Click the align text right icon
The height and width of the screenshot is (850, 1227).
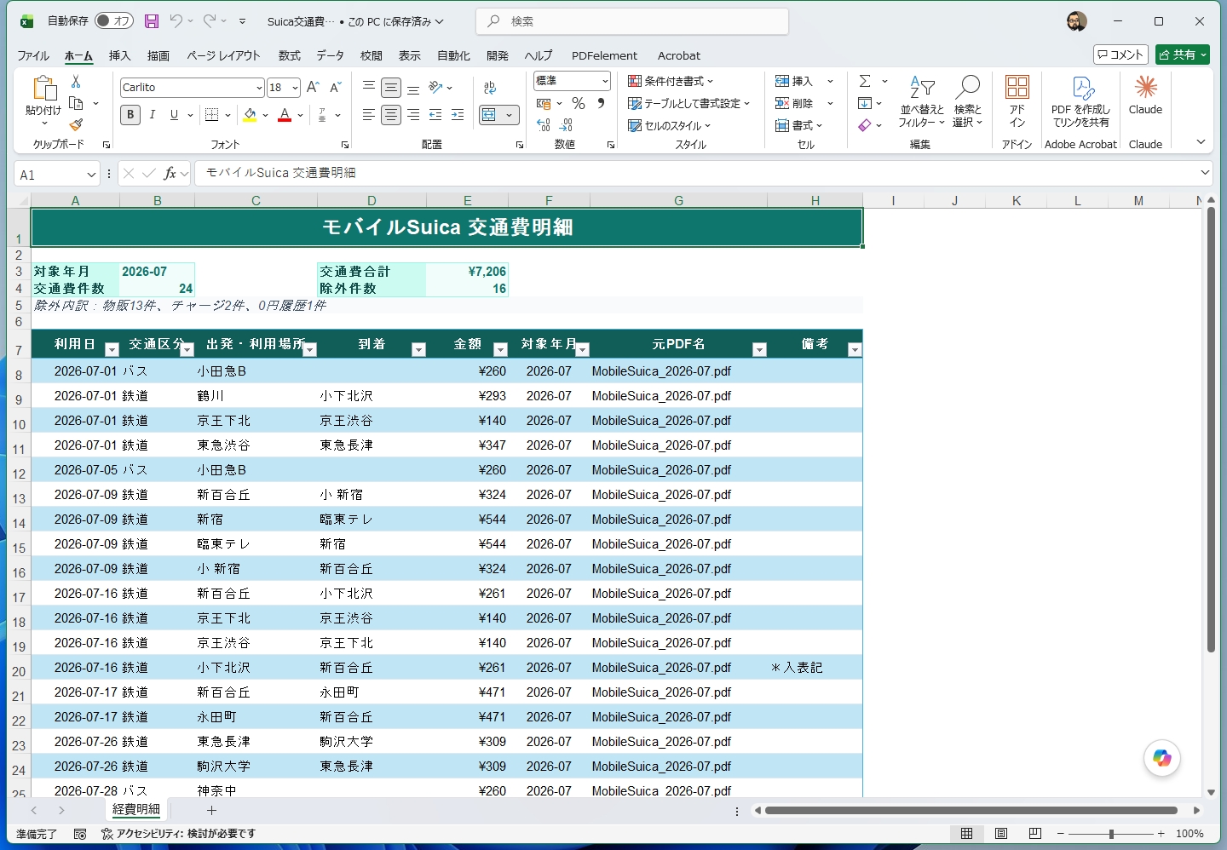[x=413, y=115]
